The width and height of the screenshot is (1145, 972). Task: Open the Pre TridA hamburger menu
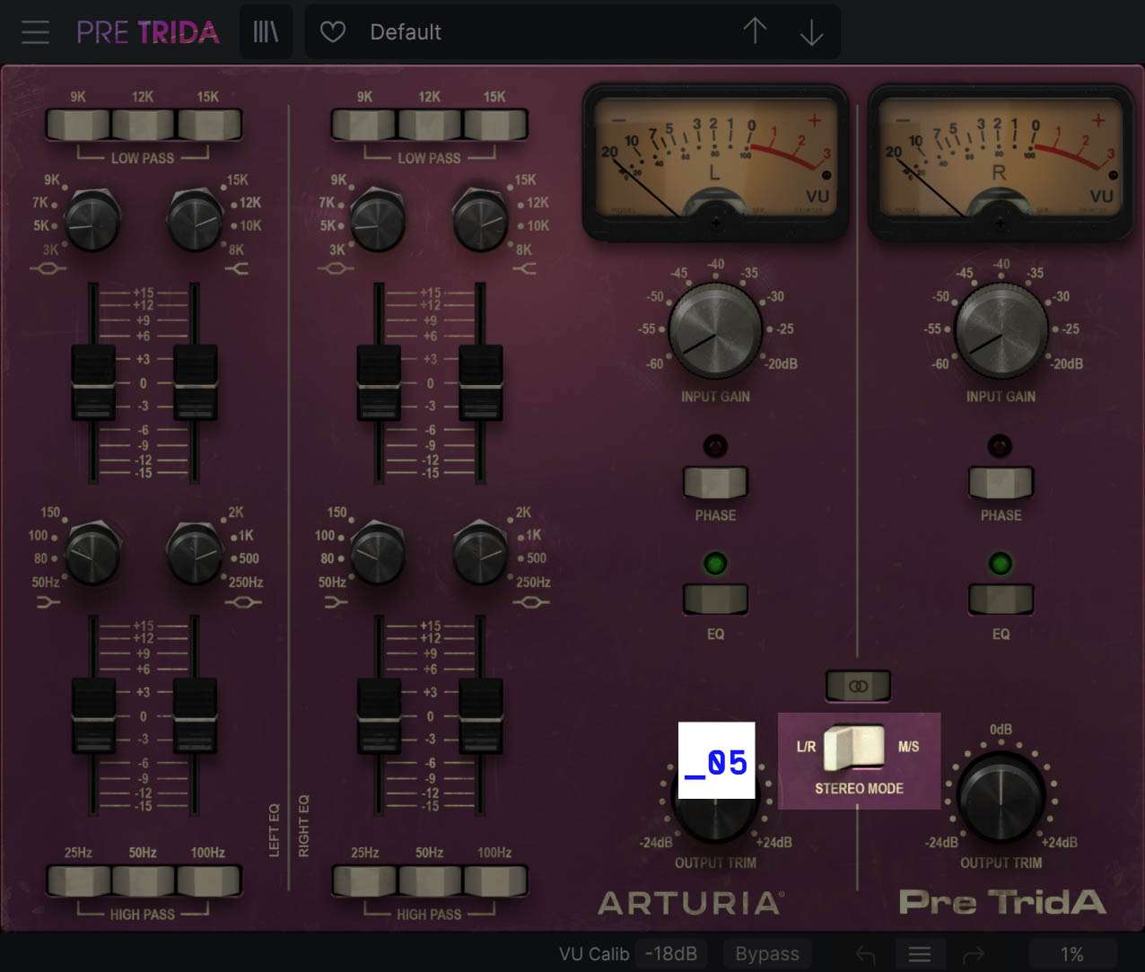click(x=34, y=31)
